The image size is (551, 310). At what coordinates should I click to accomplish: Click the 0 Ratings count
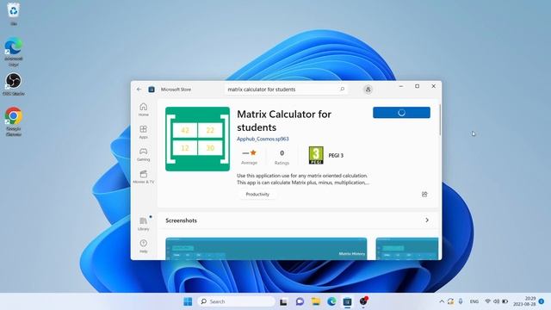pyautogui.click(x=282, y=157)
